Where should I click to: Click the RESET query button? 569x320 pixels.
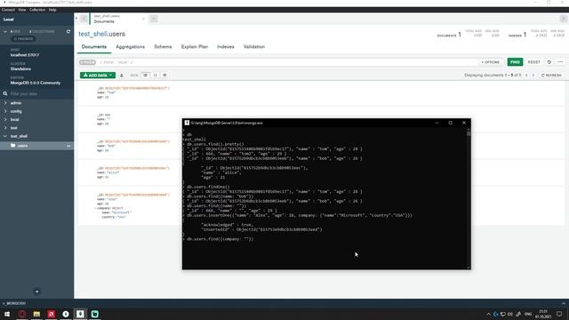point(533,62)
